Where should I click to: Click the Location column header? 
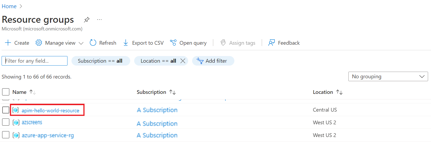coord(323,92)
